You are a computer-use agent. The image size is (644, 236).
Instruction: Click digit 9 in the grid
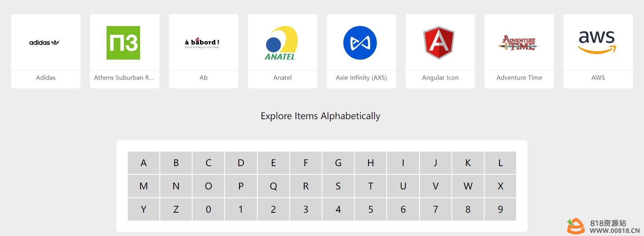[x=500, y=209]
